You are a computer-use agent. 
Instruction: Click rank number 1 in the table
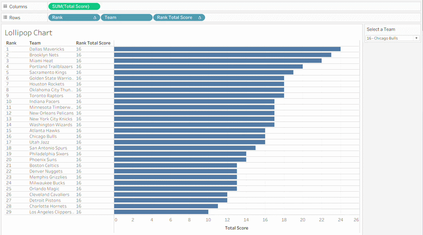7,49
